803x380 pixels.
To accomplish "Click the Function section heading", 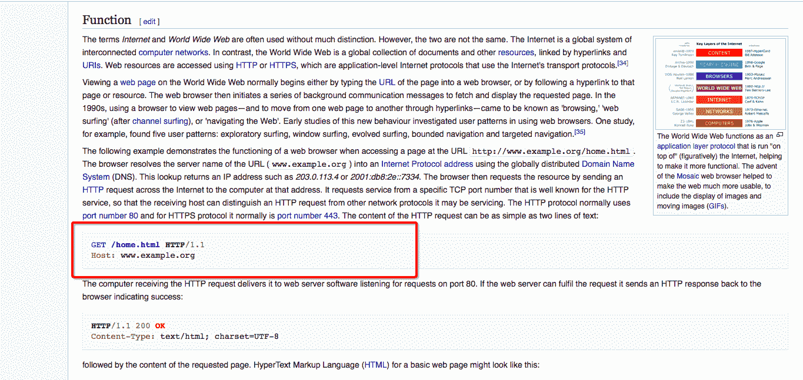I will click(x=106, y=20).
